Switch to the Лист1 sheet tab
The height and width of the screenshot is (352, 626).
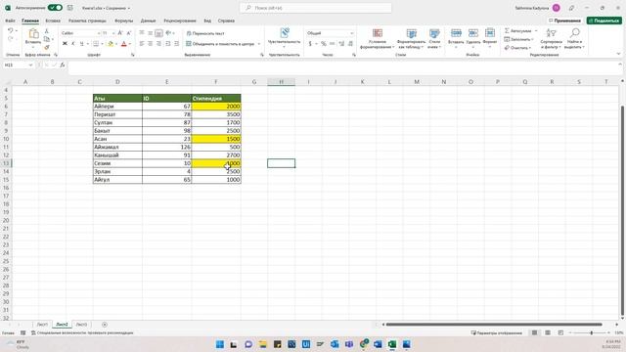coord(42,325)
